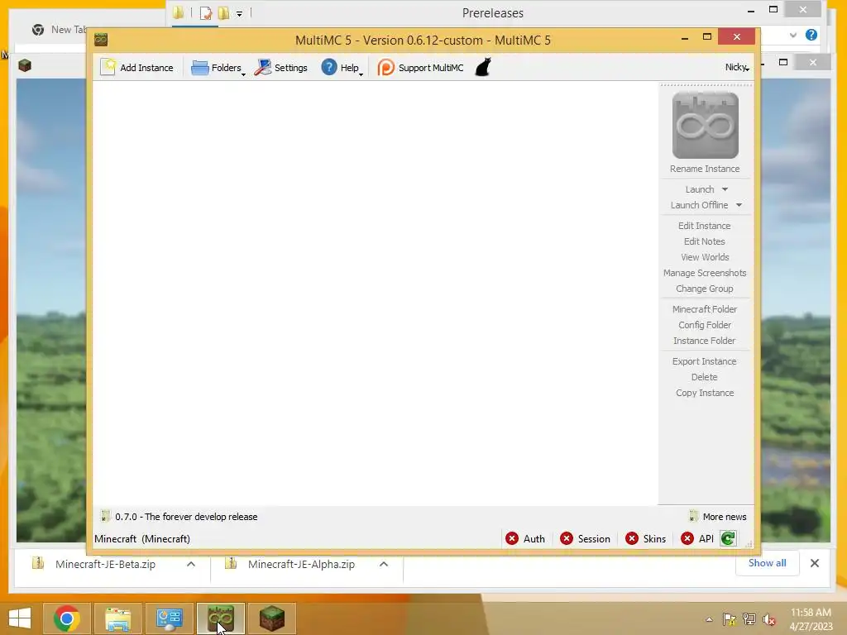The image size is (847, 635).
Task: Click Windows Start button
Action: click(20, 618)
